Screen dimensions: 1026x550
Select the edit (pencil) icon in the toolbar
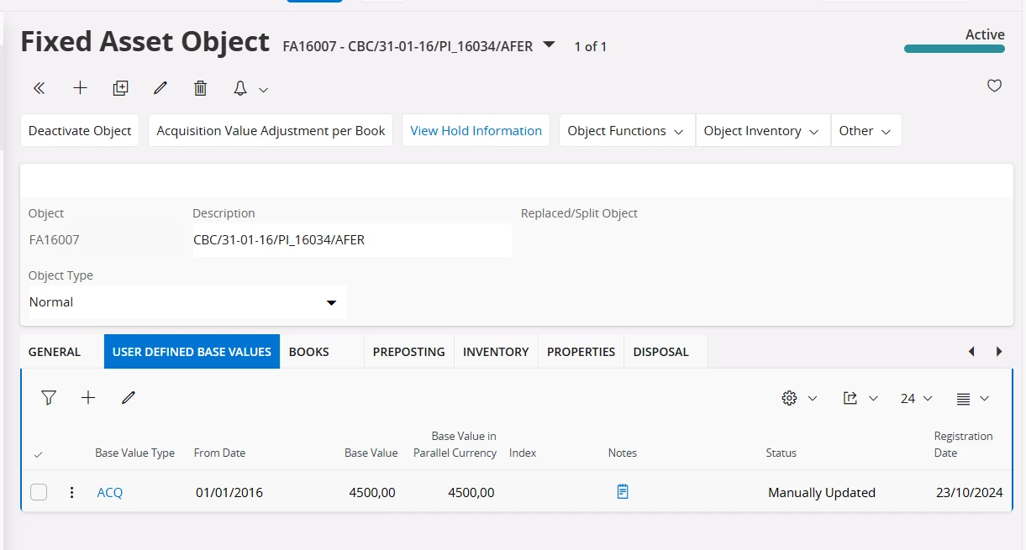click(160, 87)
